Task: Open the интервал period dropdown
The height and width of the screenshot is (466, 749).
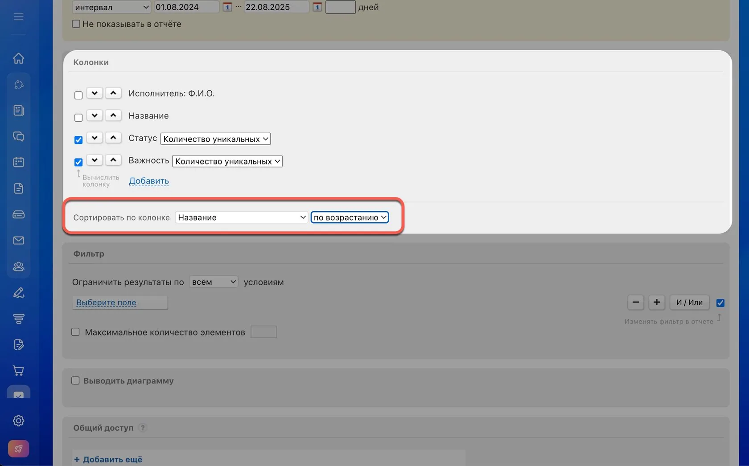Action: (x=111, y=7)
